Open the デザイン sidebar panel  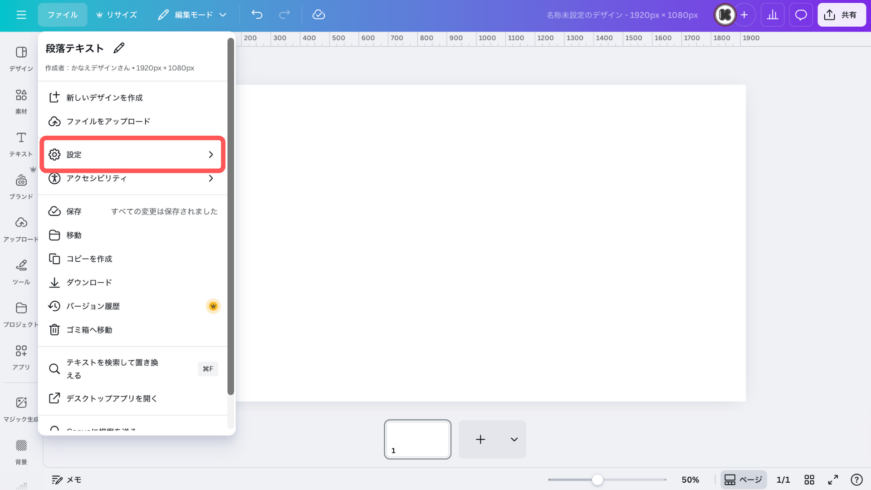pyautogui.click(x=21, y=59)
